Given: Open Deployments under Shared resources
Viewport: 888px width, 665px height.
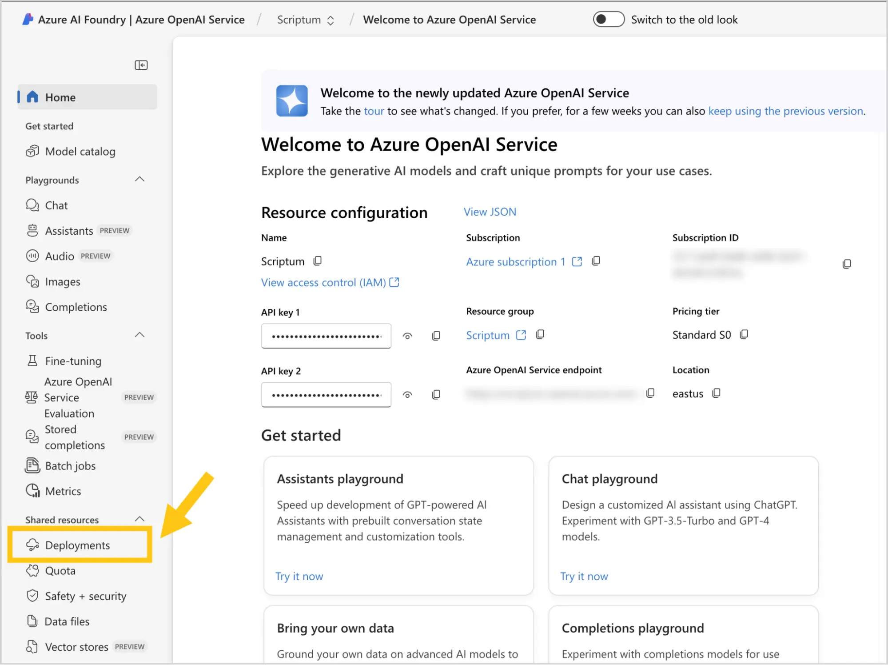Looking at the screenshot, I should (80, 545).
